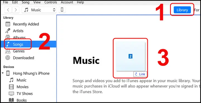Click the TV Shows monitor icon

[11, 94]
